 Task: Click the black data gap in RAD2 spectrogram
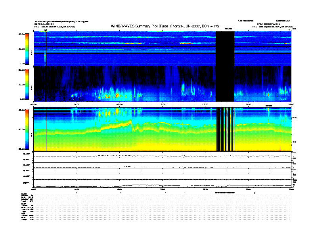[x=225, y=49]
